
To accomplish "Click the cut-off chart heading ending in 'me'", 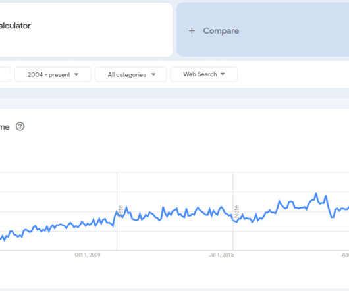I will click(5, 127).
